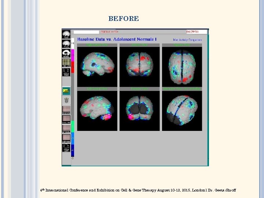264x198 pixels.
Task: Click the light blue color scale segment
Action: (73, 138)
